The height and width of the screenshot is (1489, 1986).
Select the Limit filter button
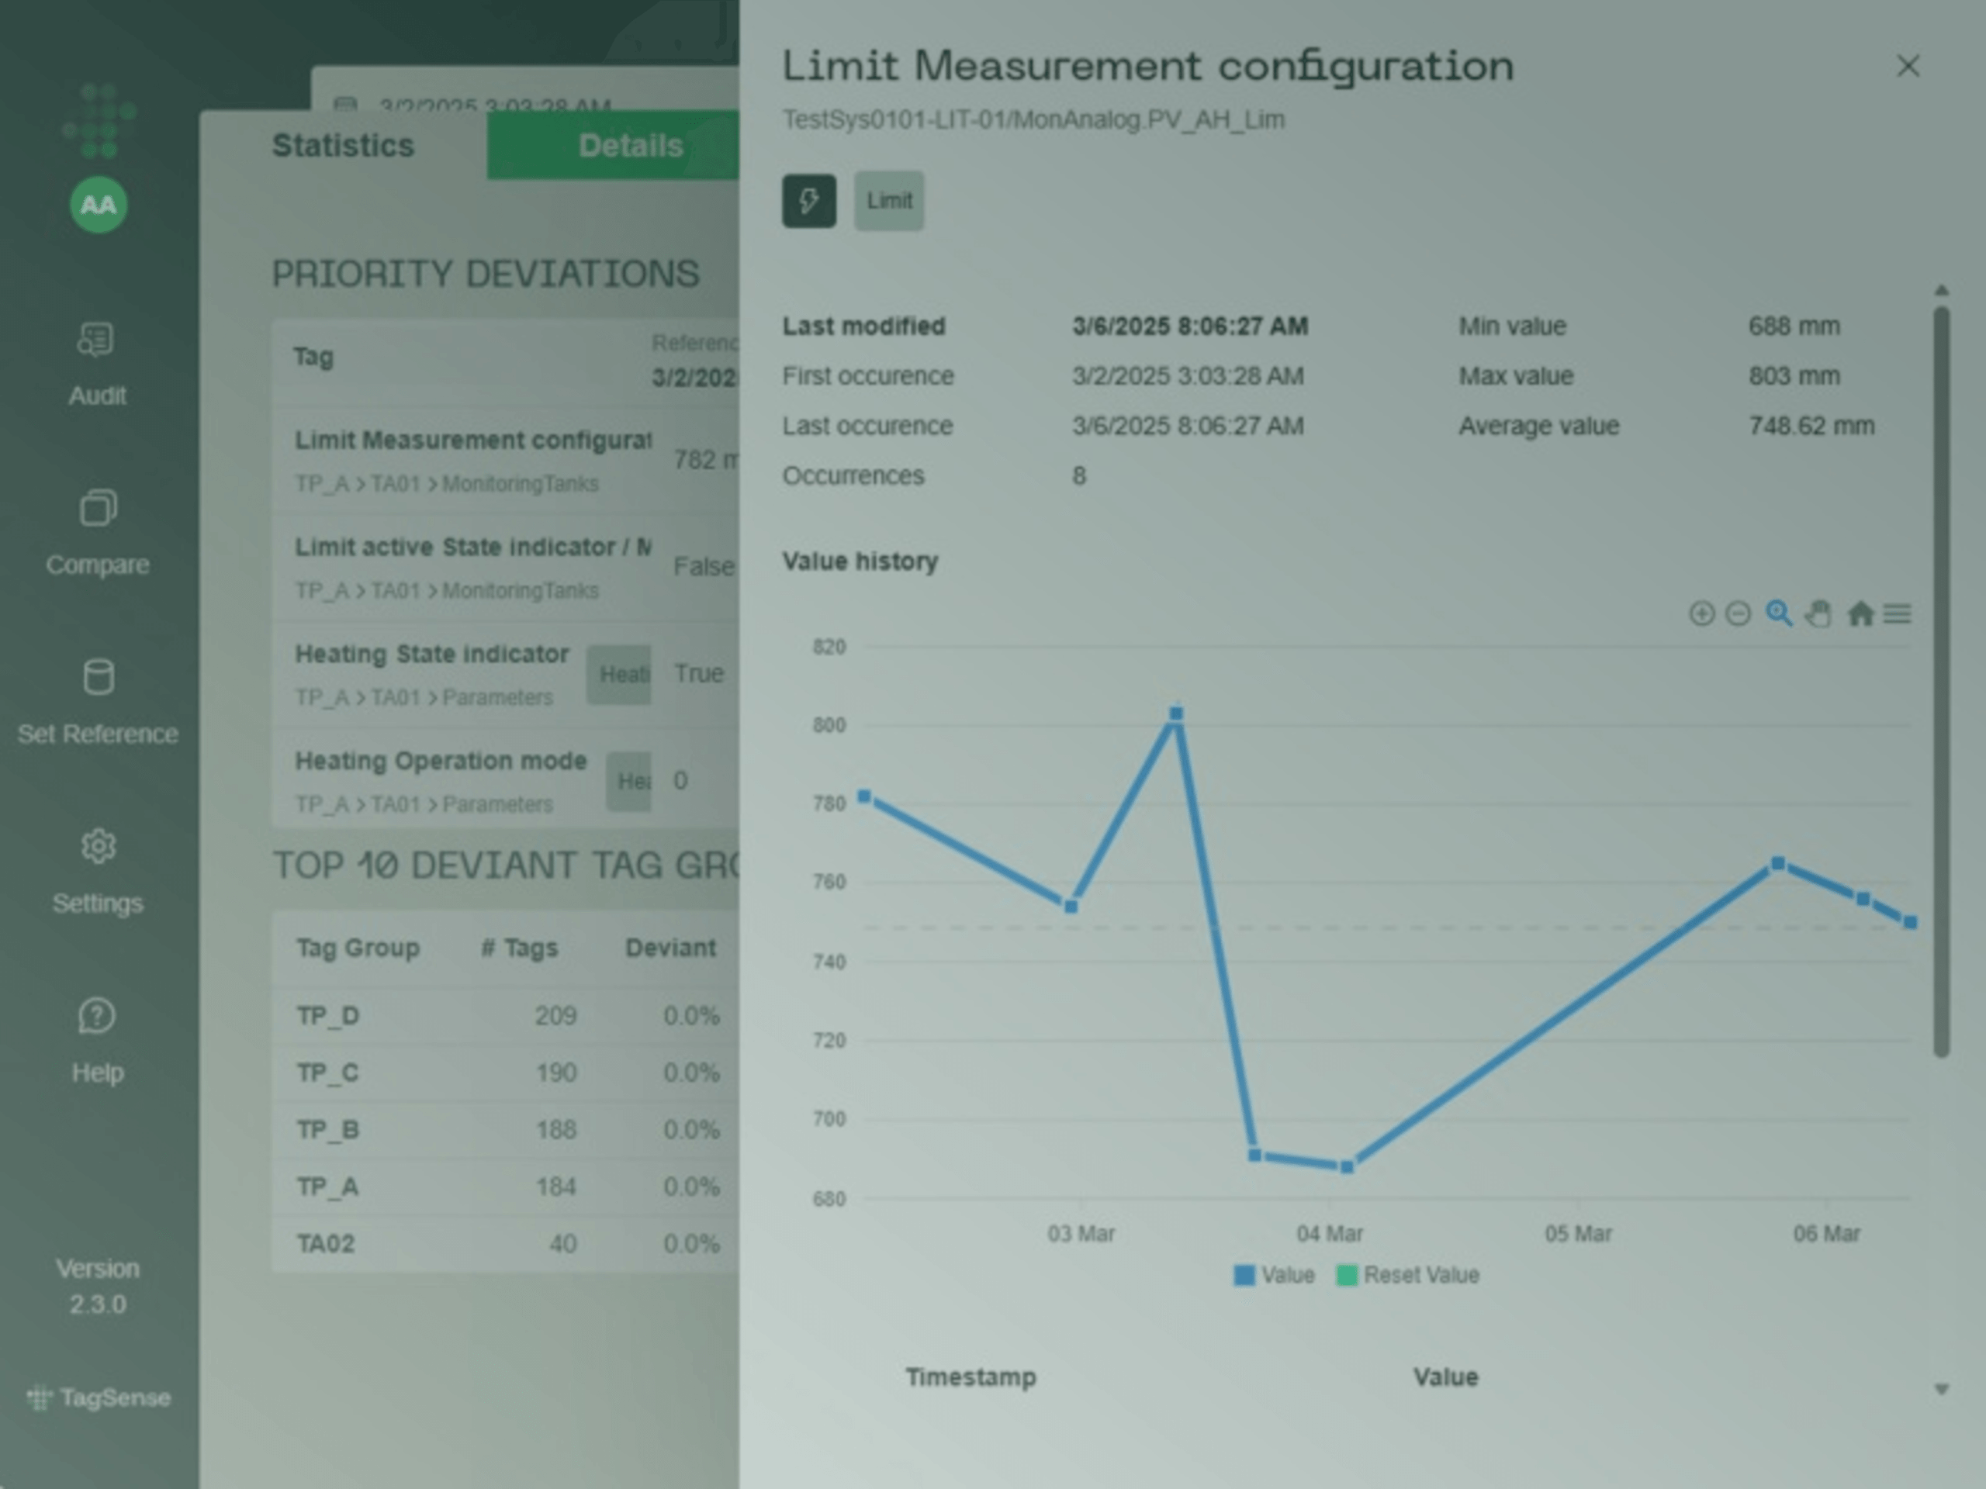(888, 200)
